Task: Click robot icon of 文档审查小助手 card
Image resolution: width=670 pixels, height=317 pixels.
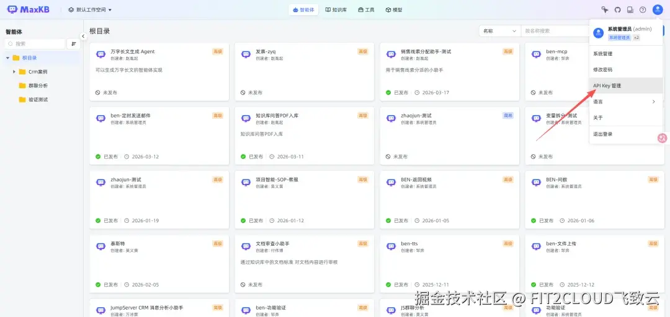Action: click(x=246, y=246)
